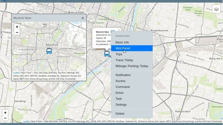Zoom out on main map
The height and width of the screenshot is (125, 223).
click(5, 118)
